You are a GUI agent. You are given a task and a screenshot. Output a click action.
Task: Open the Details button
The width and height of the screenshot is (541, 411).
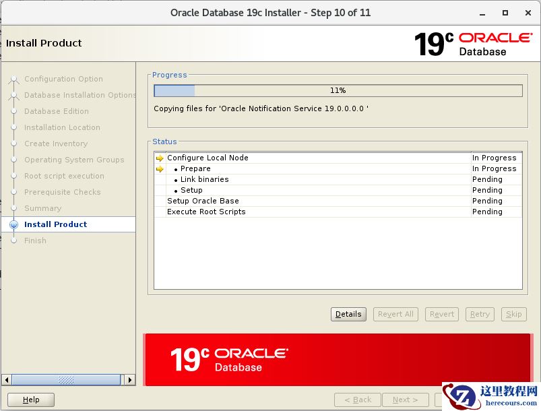pyautogui.click(x=348, y=314)
